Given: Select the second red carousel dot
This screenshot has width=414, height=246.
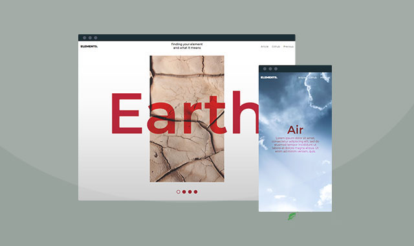Looking at the screenshot, I should click(x=184, y=192).
